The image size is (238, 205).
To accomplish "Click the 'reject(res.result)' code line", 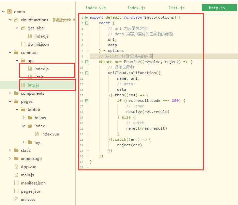I will (146, 128).
